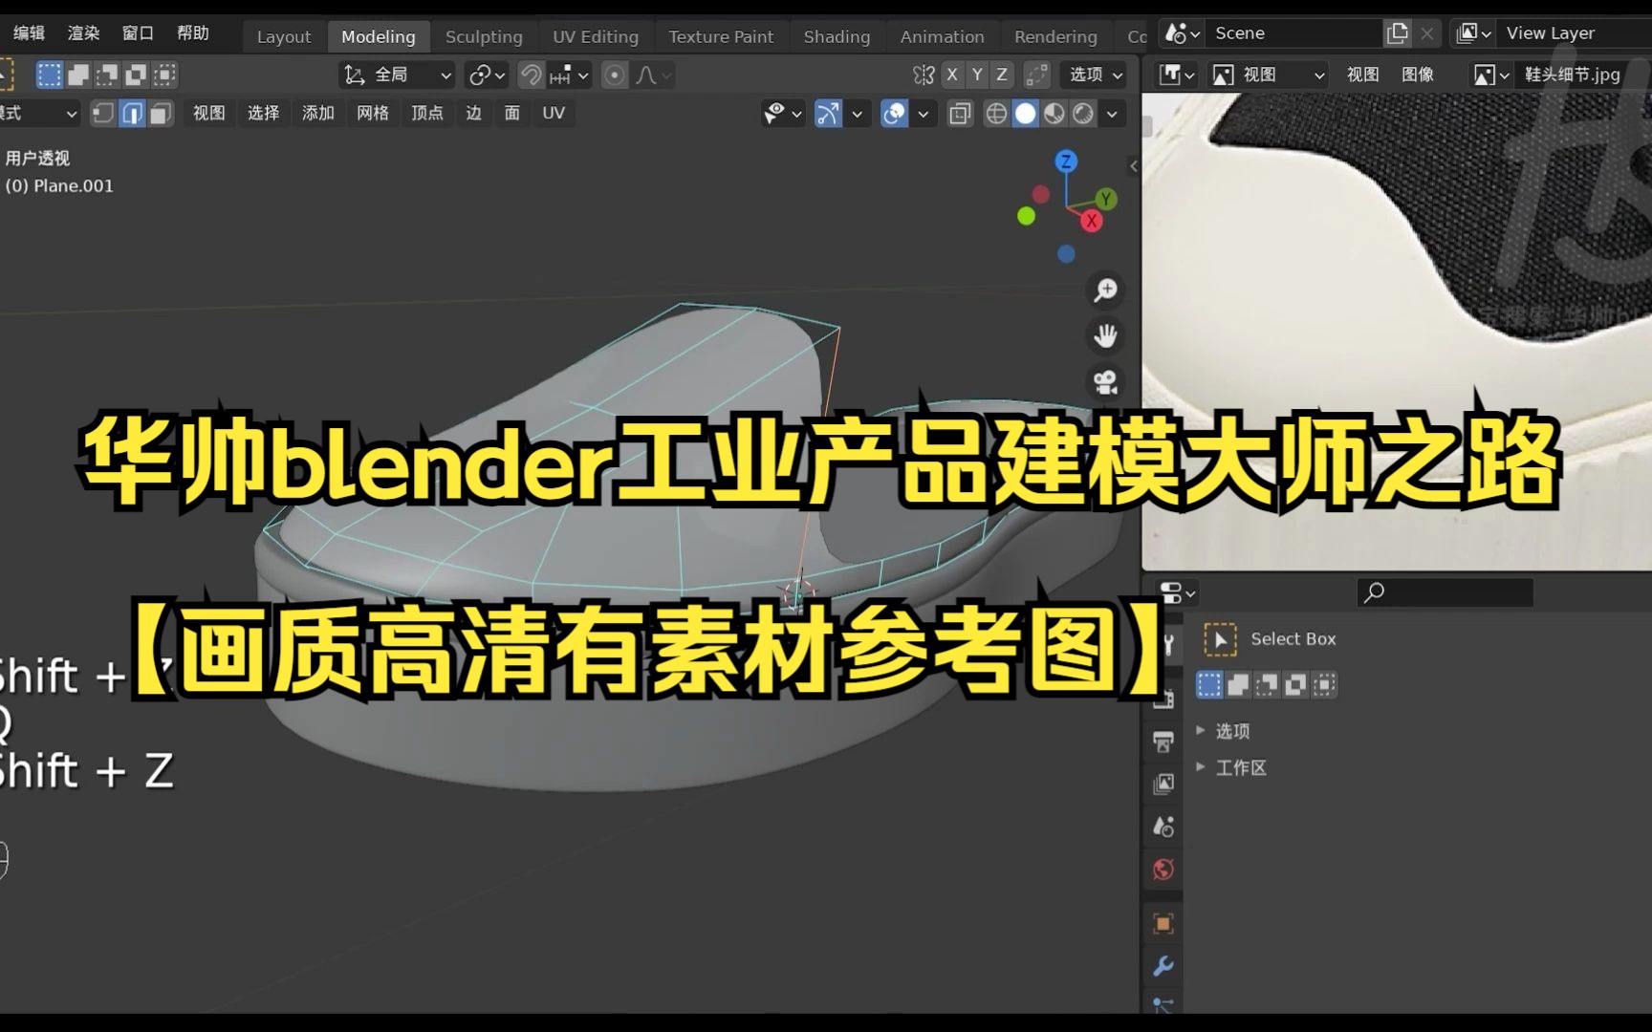
Task: Switch to wireframe viewport shading
Action: pos(996,114)
